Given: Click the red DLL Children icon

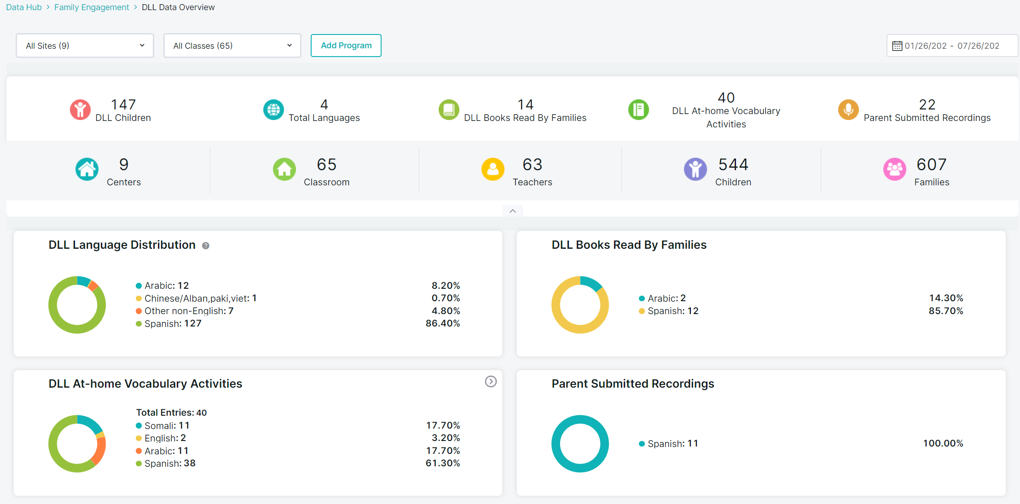Looking at the screenshot, I should coord(80,110).
